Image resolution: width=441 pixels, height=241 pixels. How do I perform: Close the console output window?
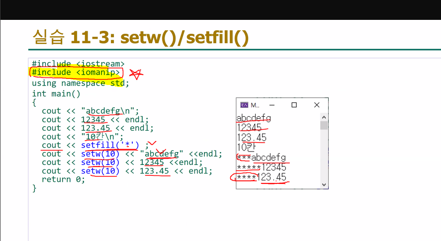pyautogui.click(x=317, y=105)
